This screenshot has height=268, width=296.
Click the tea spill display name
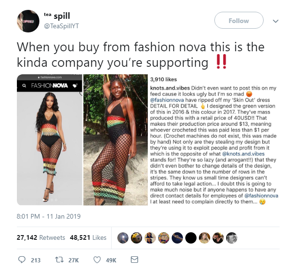[x=57, y=16]
